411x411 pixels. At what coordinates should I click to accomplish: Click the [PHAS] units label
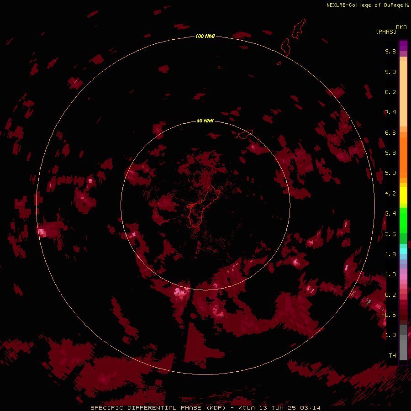386,32
